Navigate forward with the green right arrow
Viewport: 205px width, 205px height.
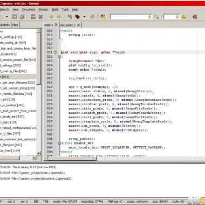click(x=59, y=17)
